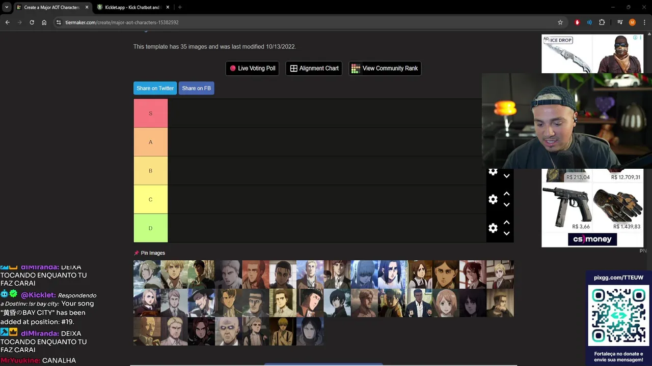Click the green D tier label
652x366 pixels.
click(150, 228)
